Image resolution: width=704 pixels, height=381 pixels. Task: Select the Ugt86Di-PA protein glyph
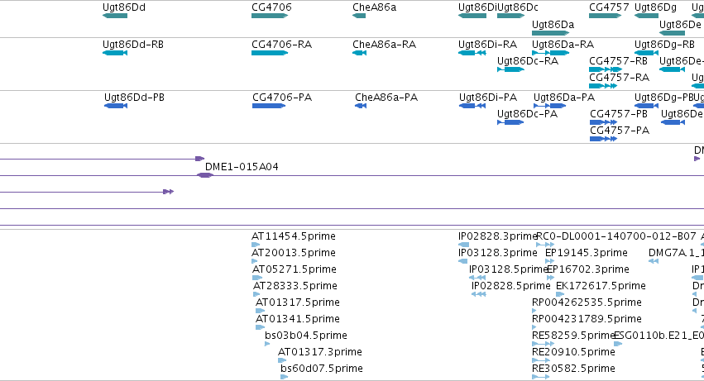click(x=472, y=106)
